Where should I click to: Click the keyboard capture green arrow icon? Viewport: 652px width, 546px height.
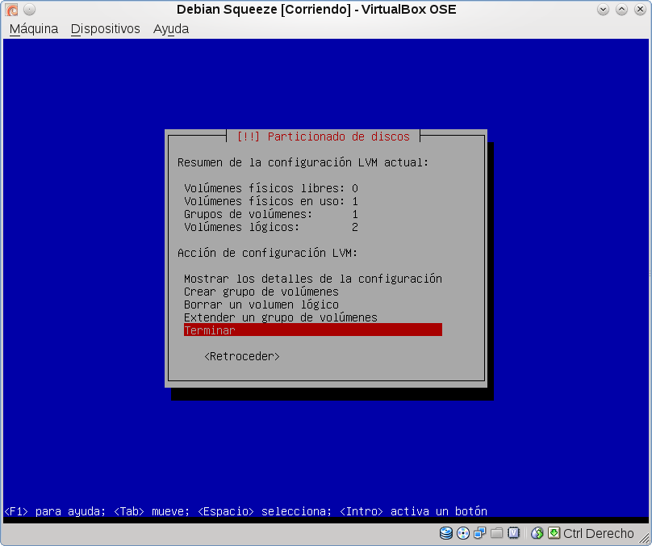[554, 533]
